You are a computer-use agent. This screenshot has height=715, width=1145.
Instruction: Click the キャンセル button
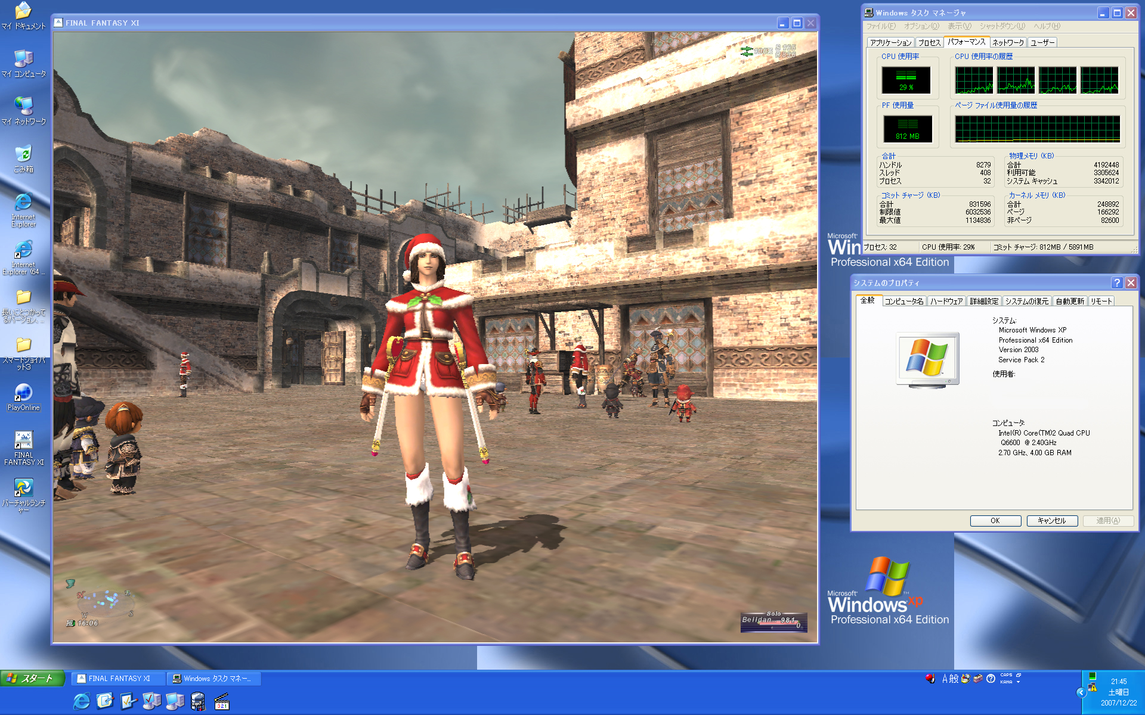pos(1051,521)
